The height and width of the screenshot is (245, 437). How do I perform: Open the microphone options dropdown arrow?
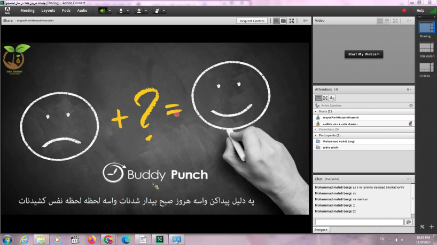[128, 11]
